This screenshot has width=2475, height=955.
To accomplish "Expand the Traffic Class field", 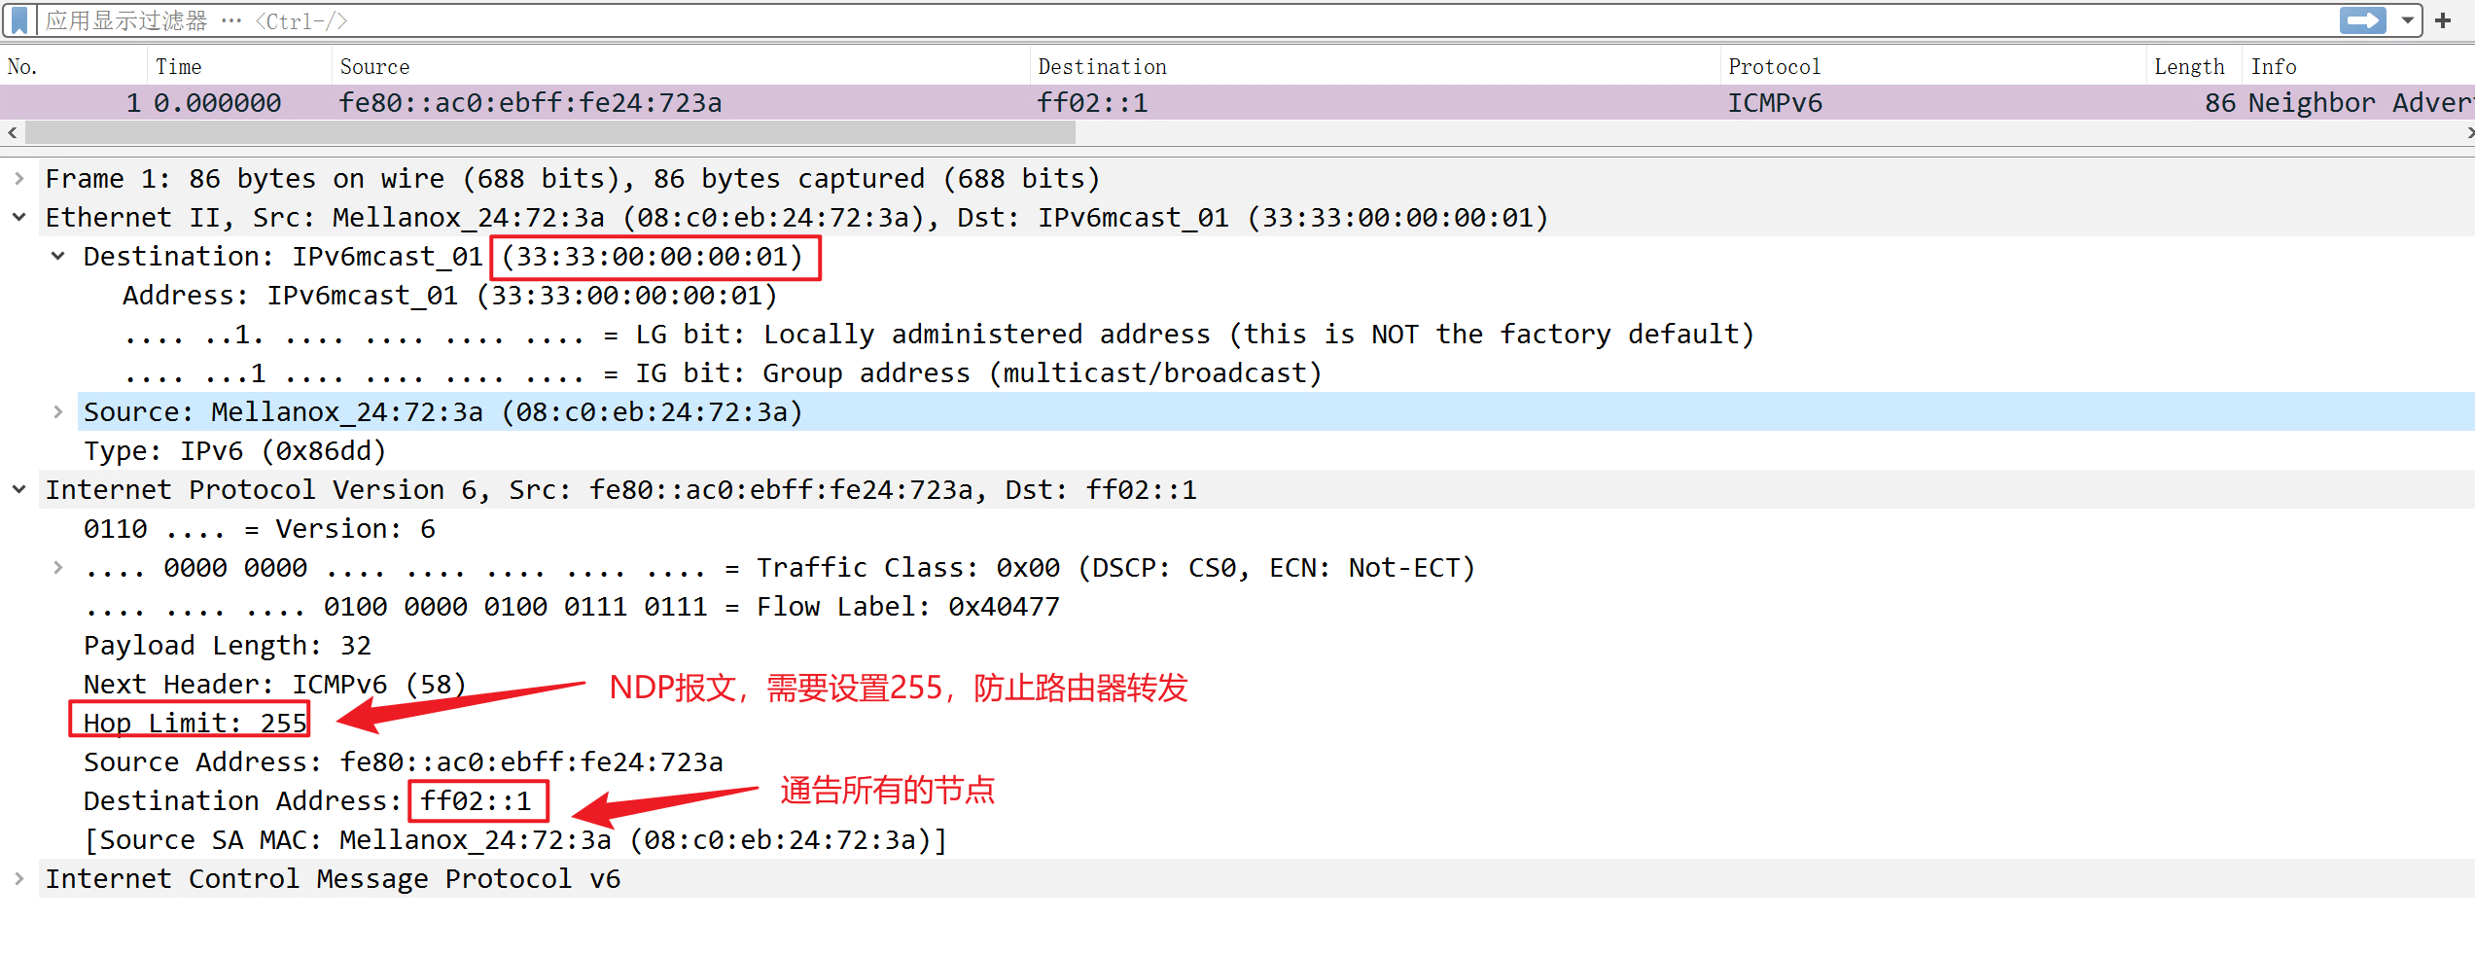I will click(x=58, y=568).
